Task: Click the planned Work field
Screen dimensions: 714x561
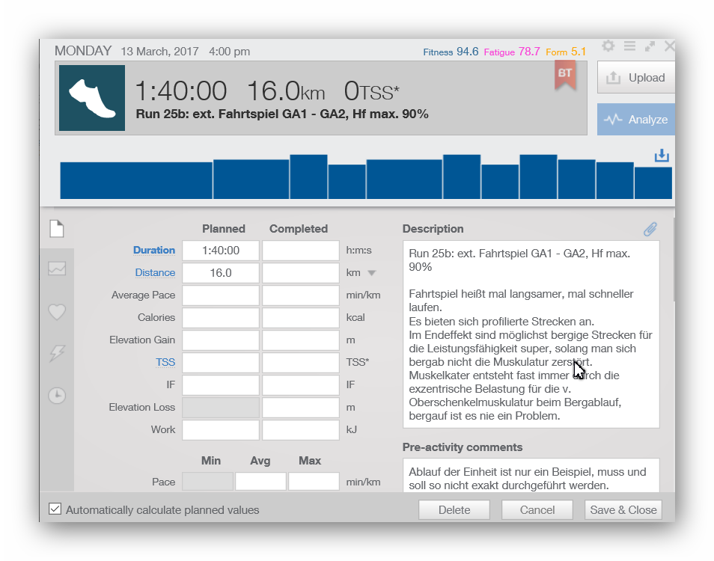Action: (221, 430)
